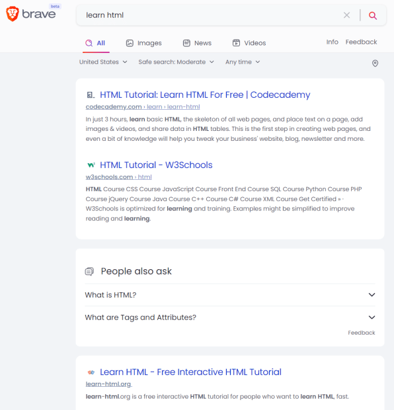Click the magnifying glass search icon
The image size is (394, 410).
click(373, 15)
